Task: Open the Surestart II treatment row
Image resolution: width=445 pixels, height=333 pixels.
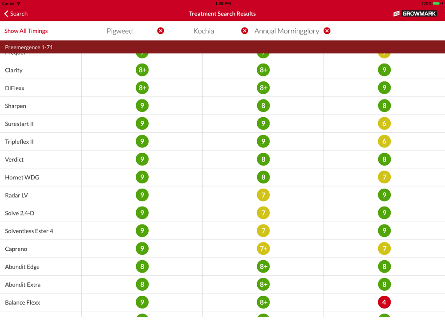Action: click(x=222, y=123)
